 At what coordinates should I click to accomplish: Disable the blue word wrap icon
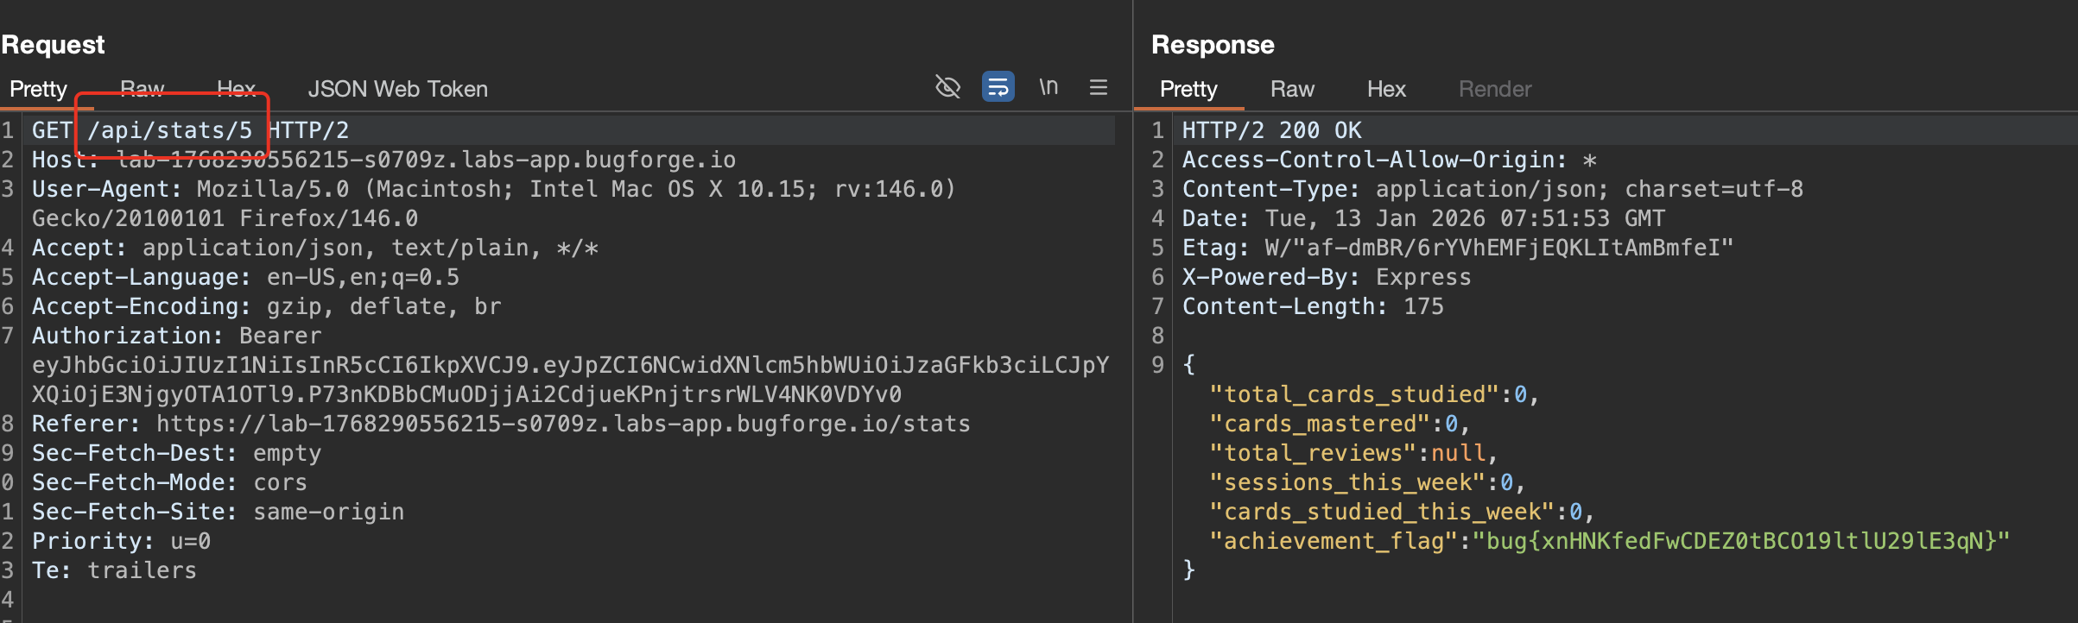[x=998, y=87]
